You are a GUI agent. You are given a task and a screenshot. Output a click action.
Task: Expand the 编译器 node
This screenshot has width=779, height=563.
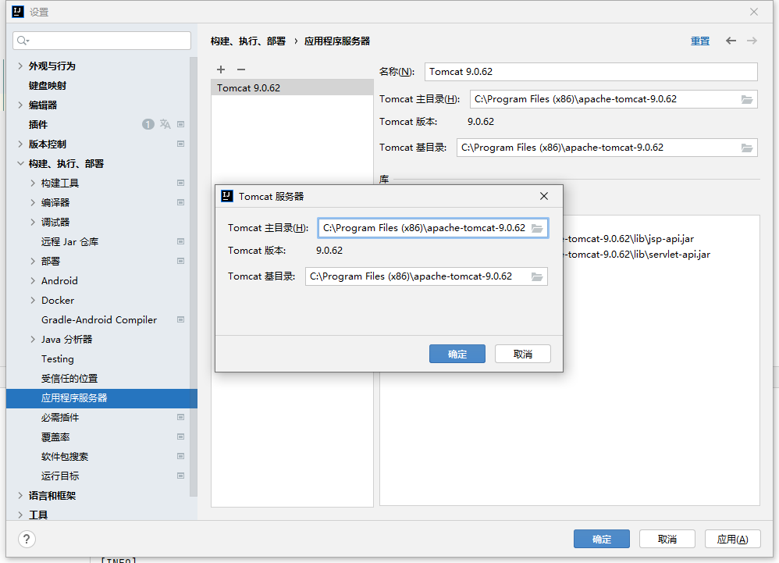pyautogui.click(x=33, y=203)
